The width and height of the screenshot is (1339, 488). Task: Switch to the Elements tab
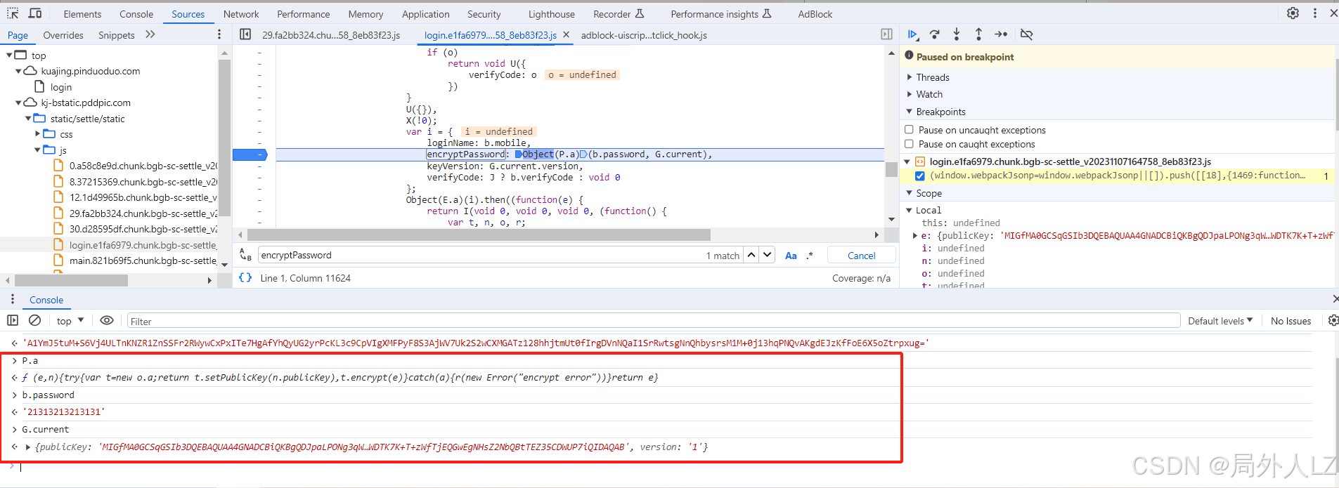pos(82,14)
